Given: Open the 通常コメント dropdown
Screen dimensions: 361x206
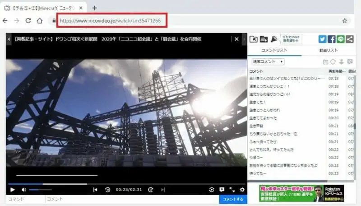Looking at the screenshot, I should click(268, 61).
